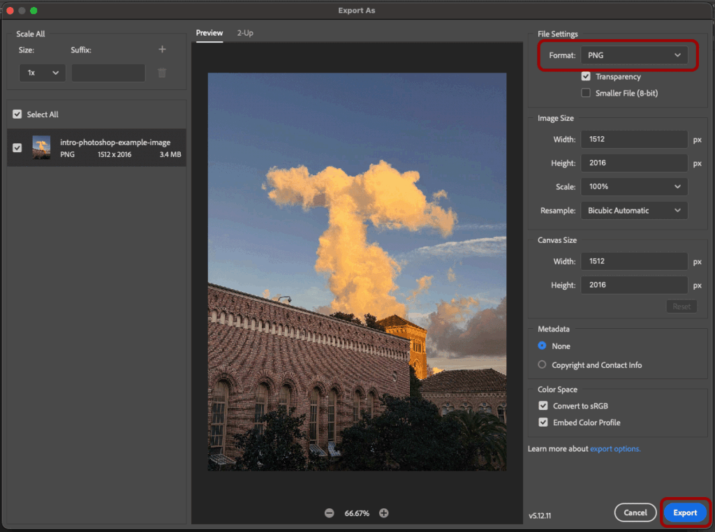This screenshot has width=715, height=532.
Task: Choose None metadata radio button
Action: coord(543,346)
